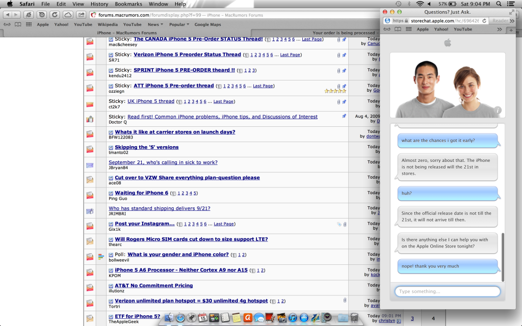Screen dimensions: 522x326
Task: Open iPhoto from the Dock
Action: (281, 317)
